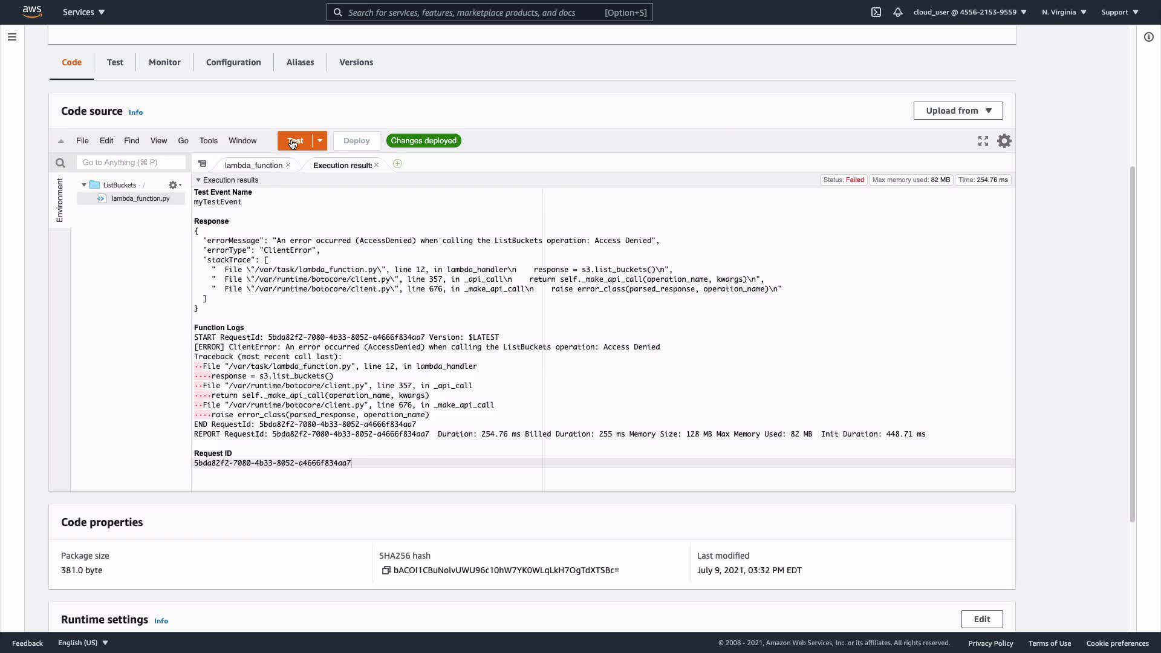The height and width of the screenshot is (653, 1161).
Task: Click the Edit runtime settings button
Action: click(981, 619)
